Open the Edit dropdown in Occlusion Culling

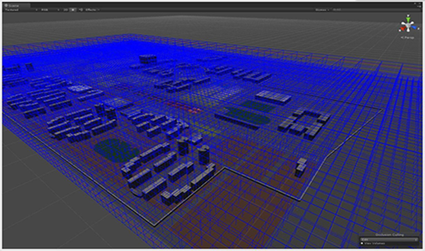(x=389, y=239)
